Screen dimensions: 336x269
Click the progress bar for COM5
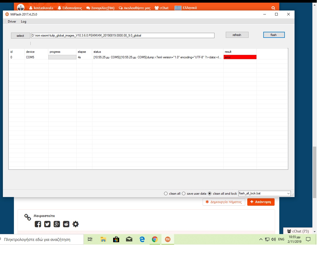click(62, 57)
